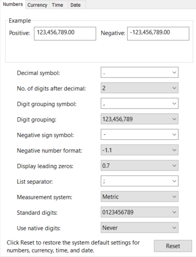Image resolution: width=196 pixels, height=257 pixels.
Task: Click the Standard digits label
Action: coord(37,213)
